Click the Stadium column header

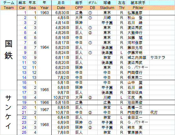(x=107, y=8)
